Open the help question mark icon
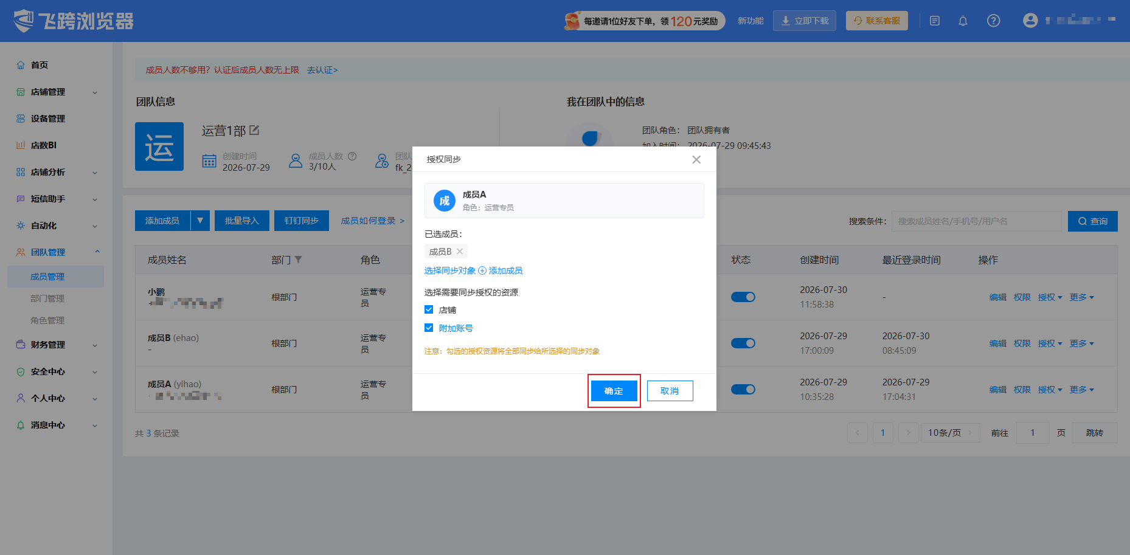The image size is (1130, 555). pyautogui.click(x=993, y=21)
